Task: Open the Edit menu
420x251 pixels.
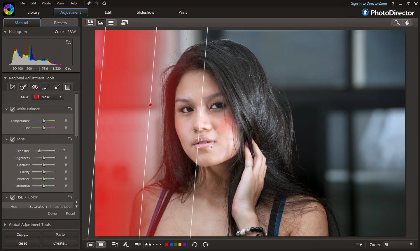Action: [33, 3]
